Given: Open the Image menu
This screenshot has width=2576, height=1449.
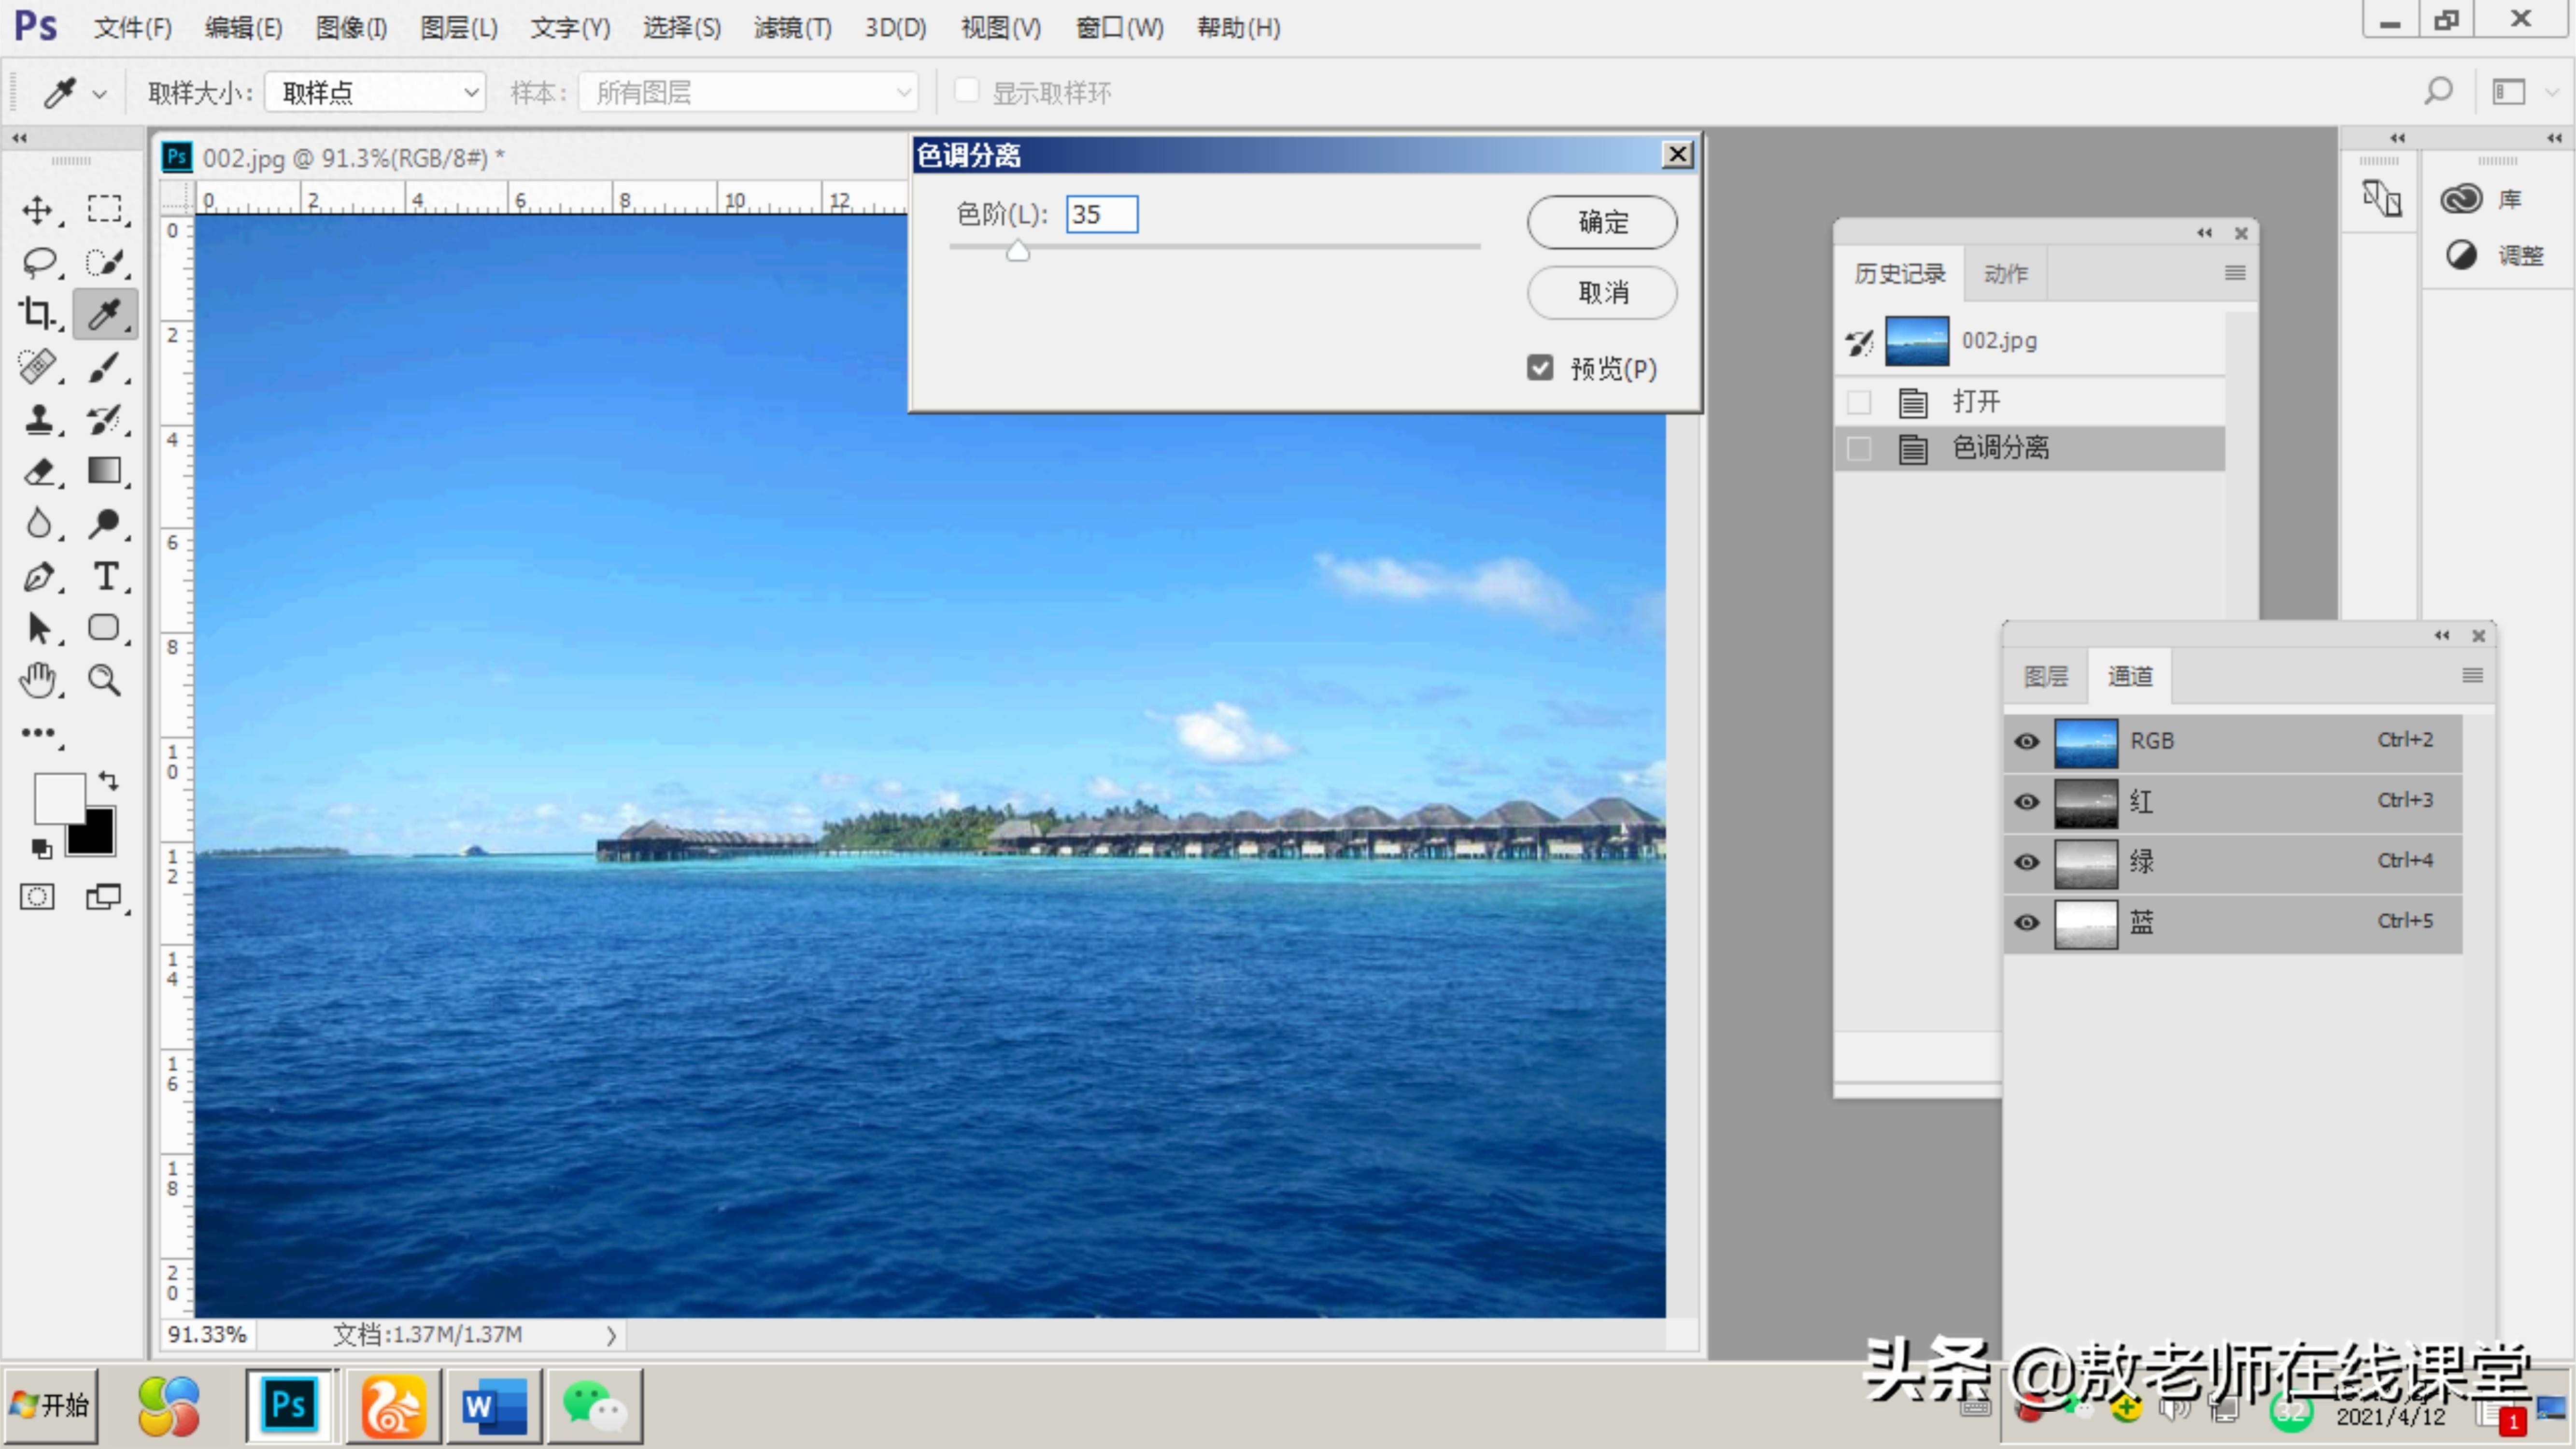Looking at the screenshot, I should (351, 28).
